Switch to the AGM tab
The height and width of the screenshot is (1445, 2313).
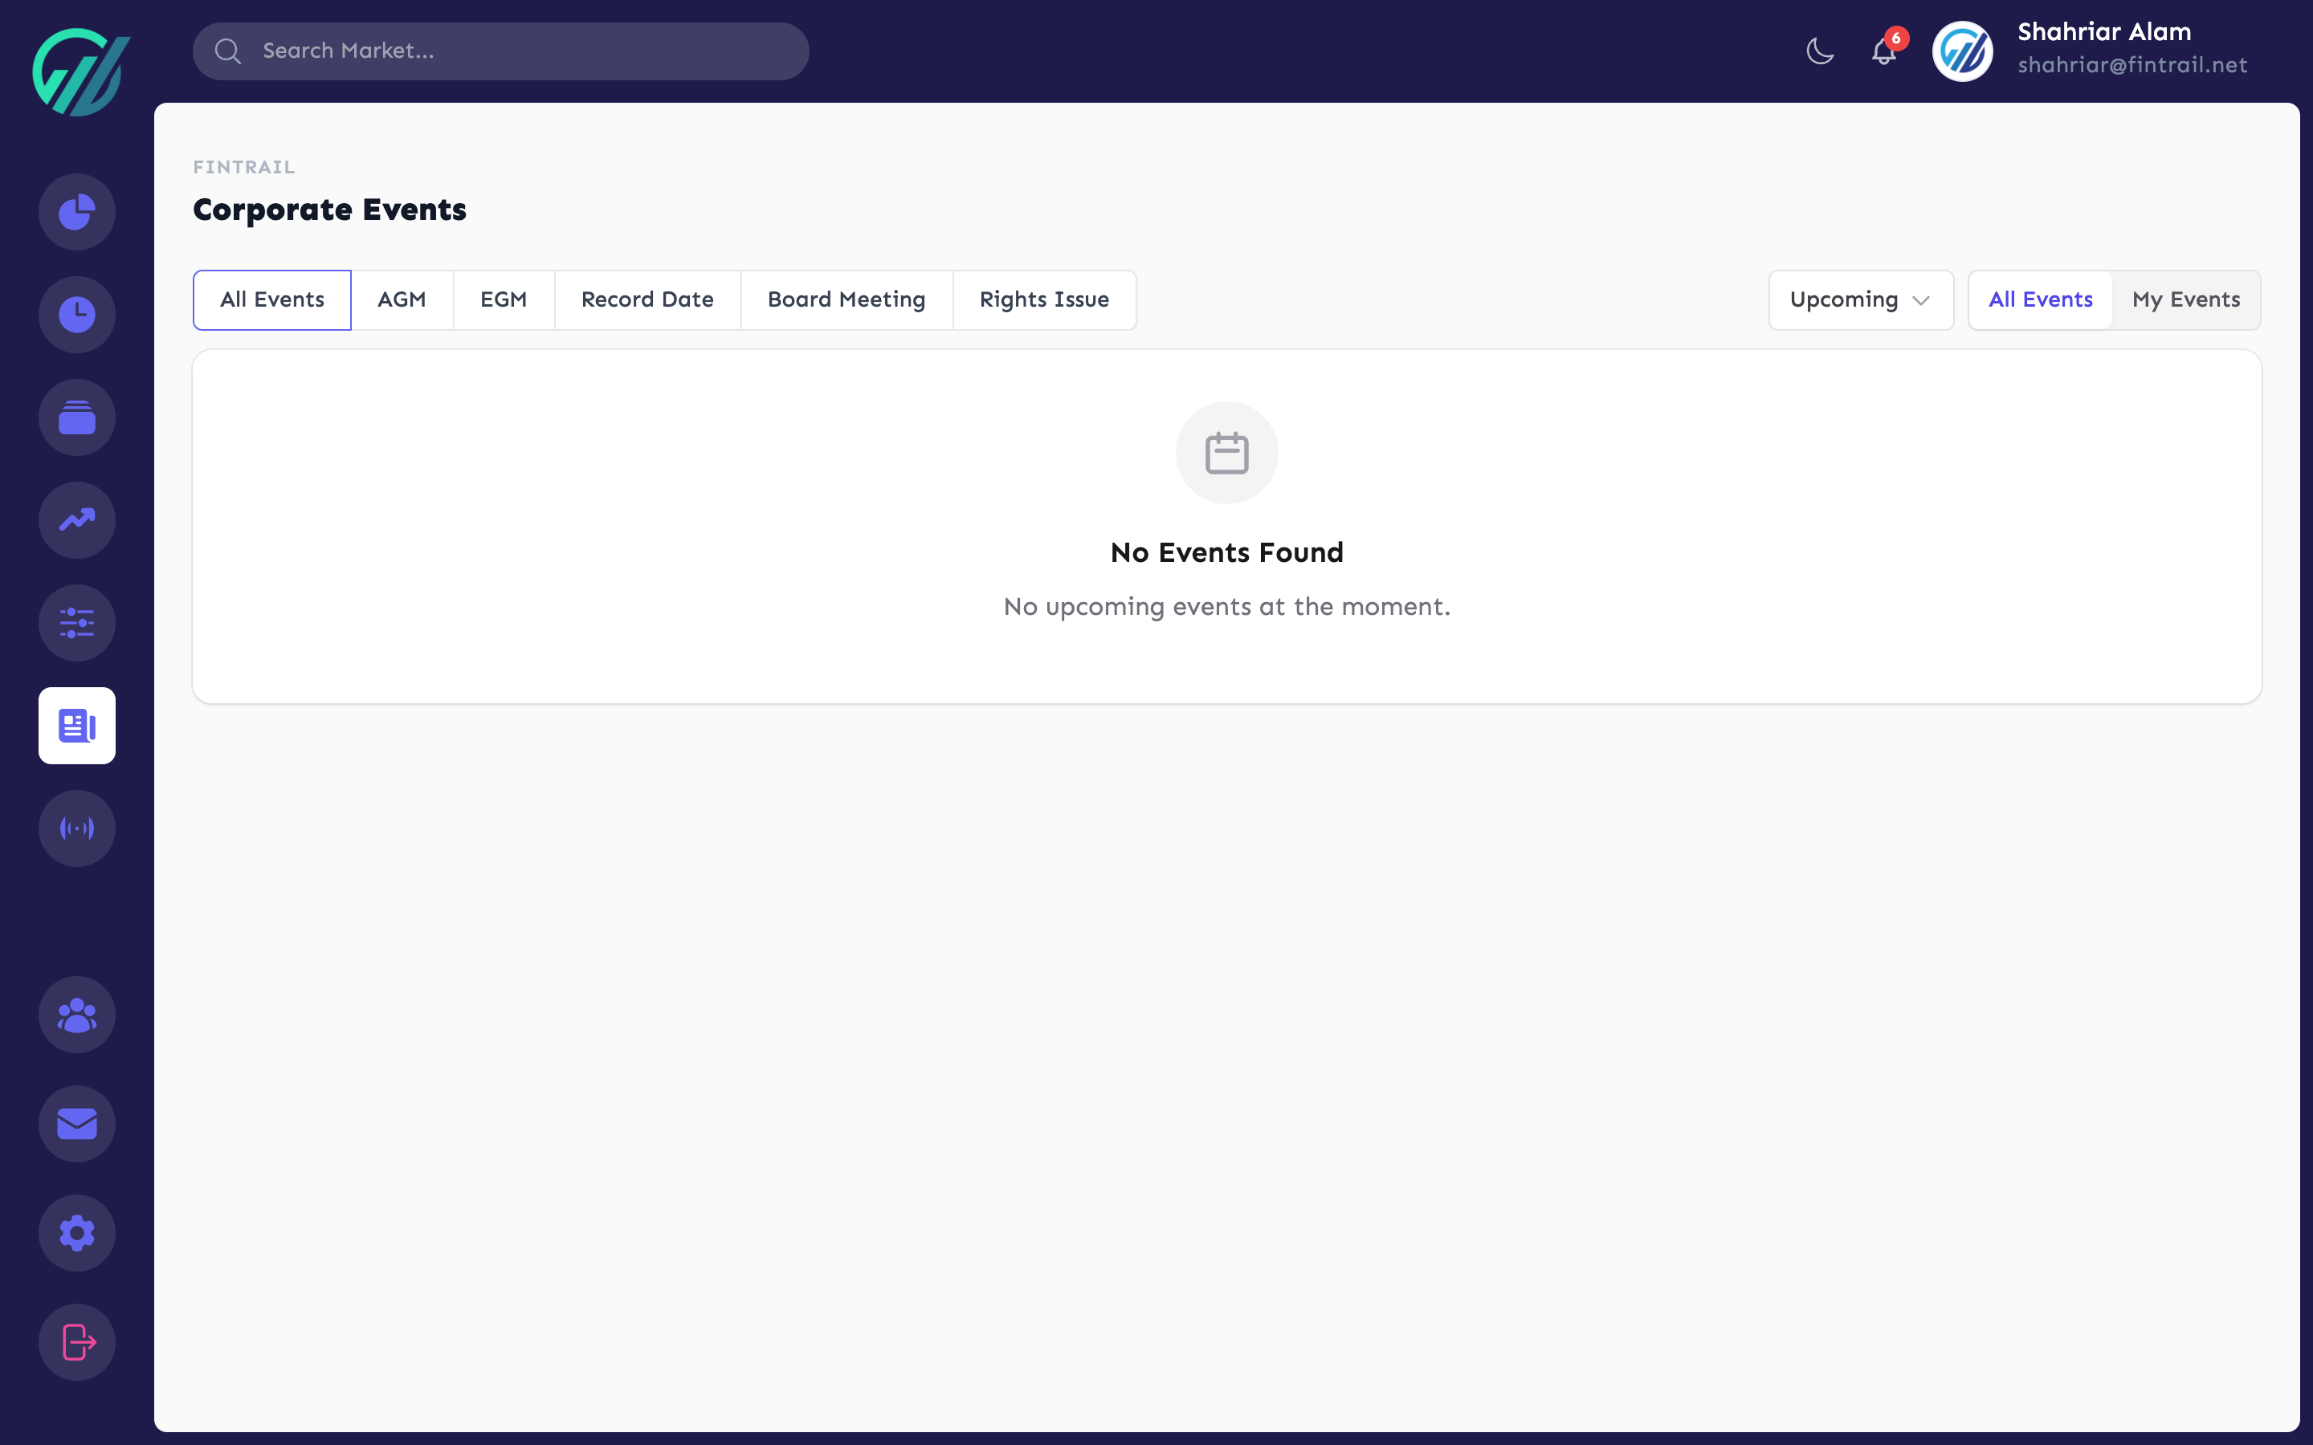point(402,299)
